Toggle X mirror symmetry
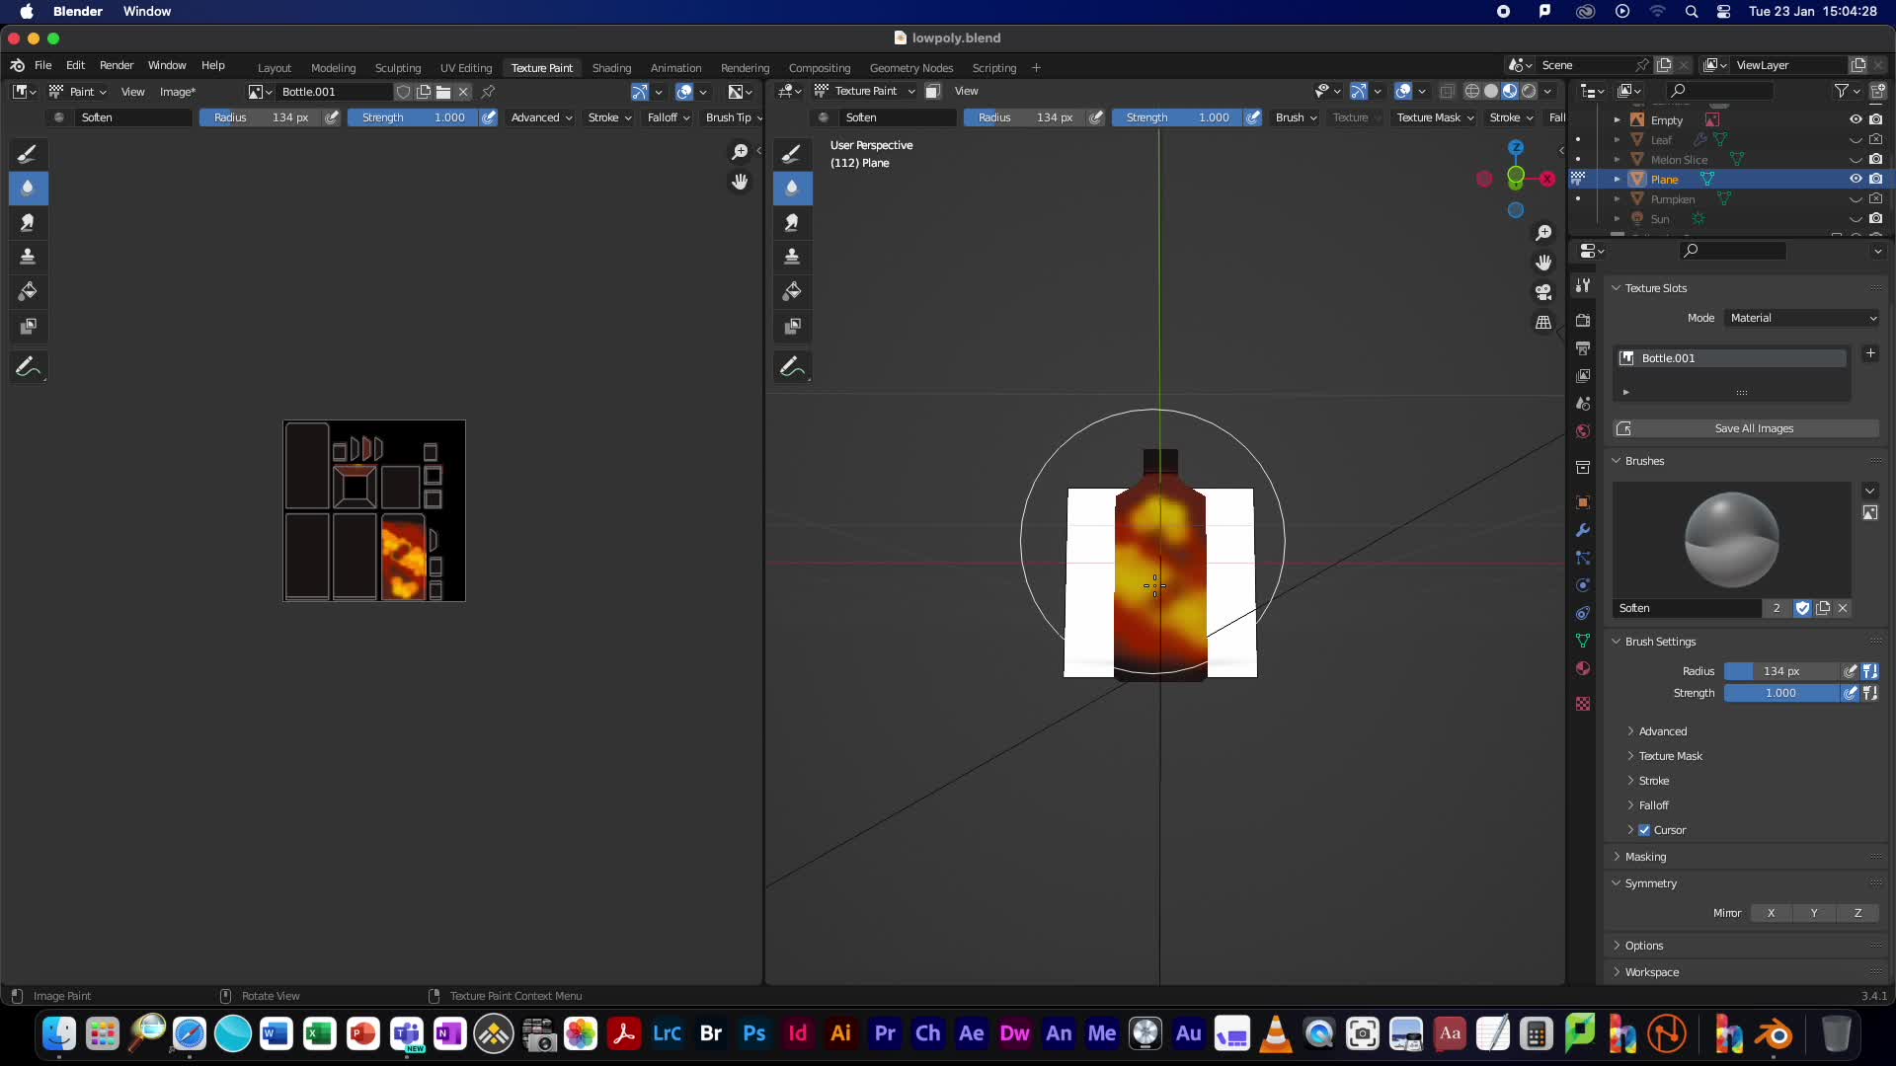This screenshot has width=1896, height=1066. coord(1772,913)
